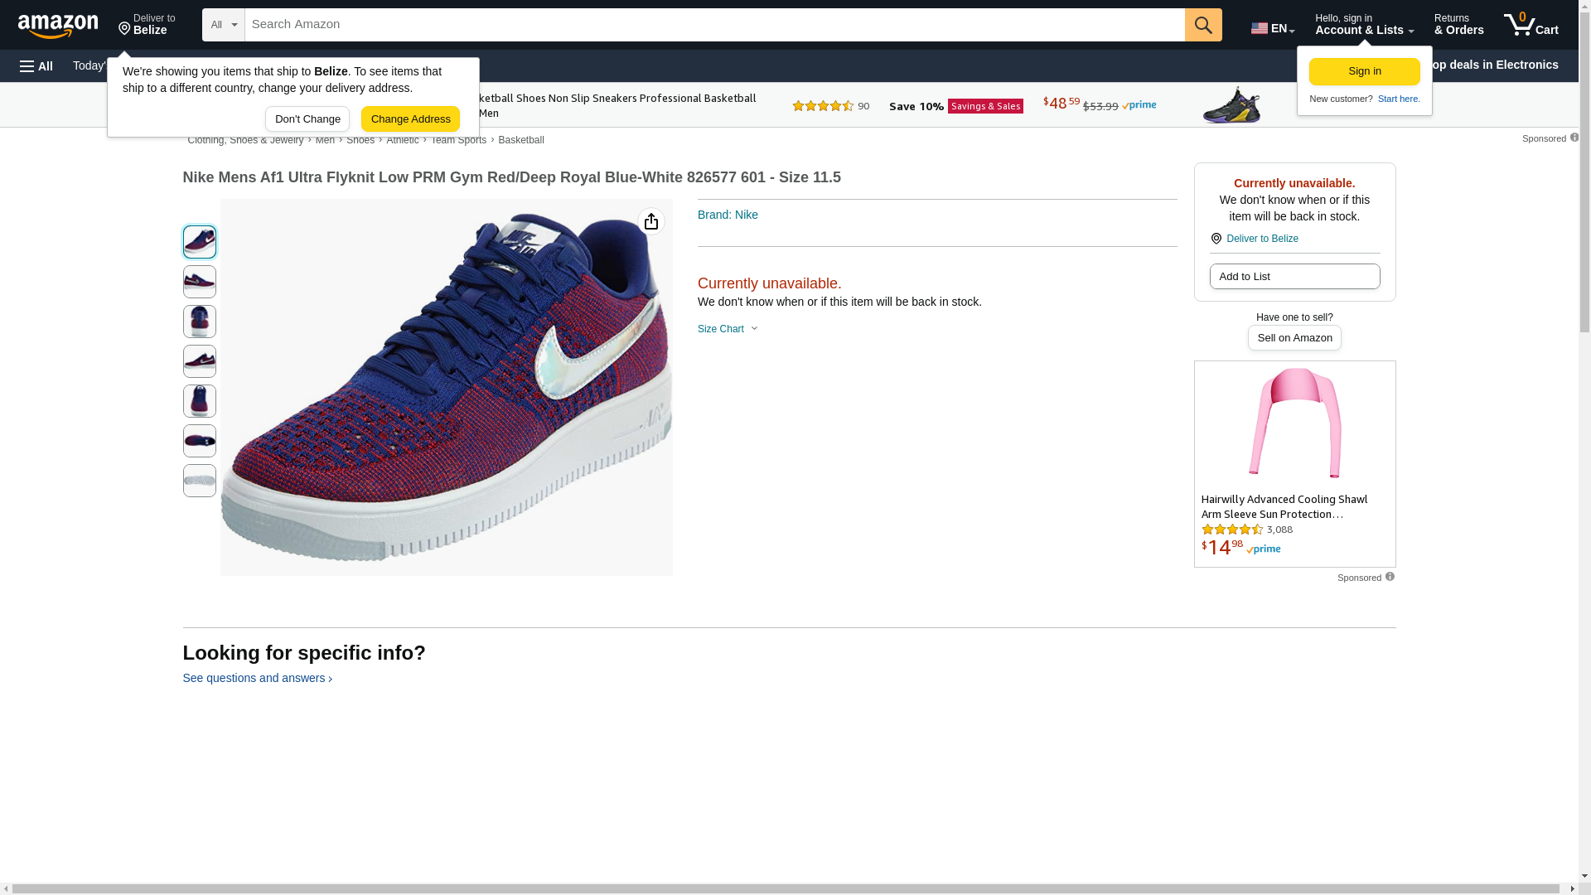Click the Don't Change button
The height and width of the screenshot is (895, 1591).
(x=307, y=119)
